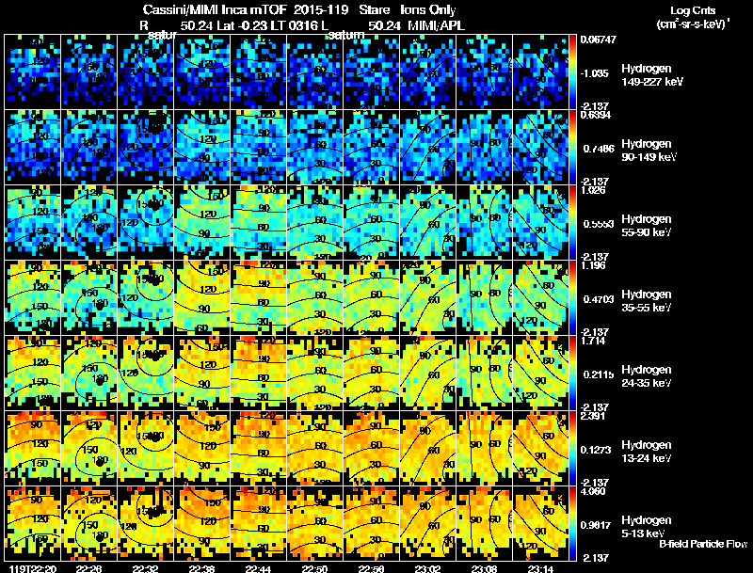
Task: Click the color bar beside Hydrogen 55-90 keV
Action: (x=572, y=222)
